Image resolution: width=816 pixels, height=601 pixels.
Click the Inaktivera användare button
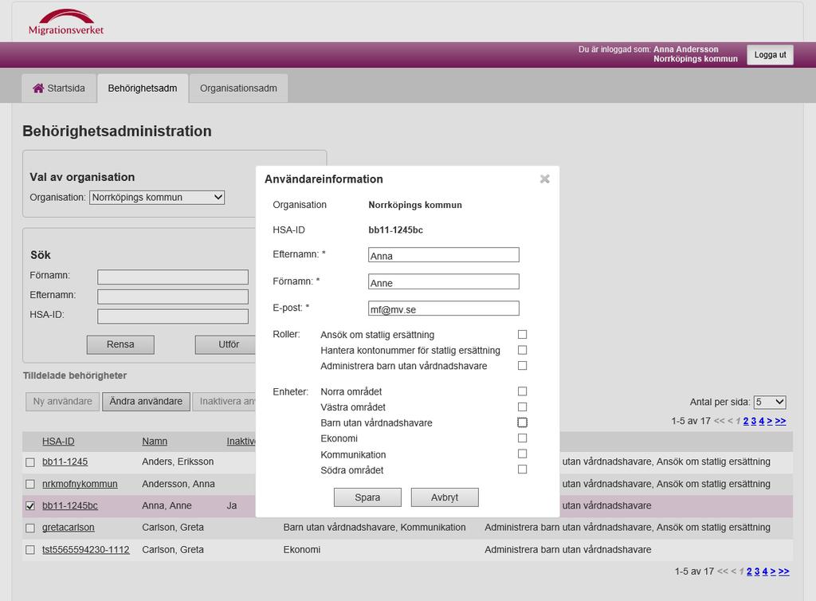click(x=224, y=401)
